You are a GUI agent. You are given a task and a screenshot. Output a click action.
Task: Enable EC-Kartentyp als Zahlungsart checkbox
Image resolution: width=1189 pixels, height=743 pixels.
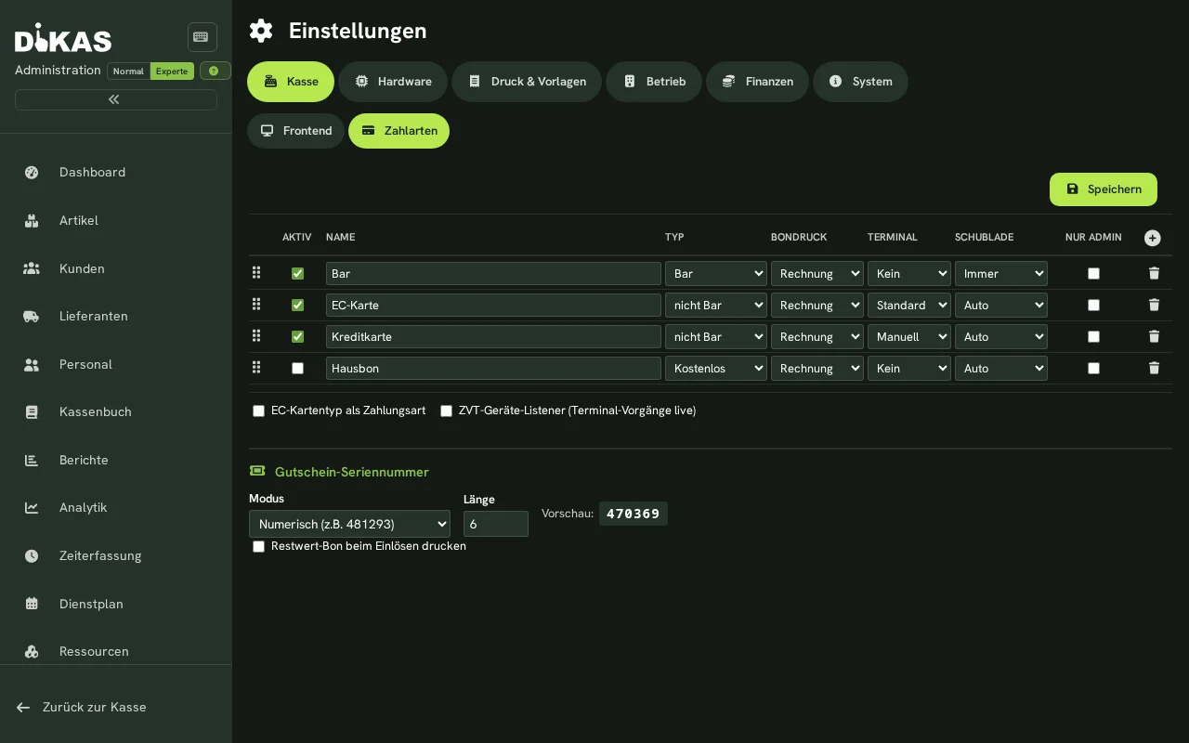[x=258, y=411]
